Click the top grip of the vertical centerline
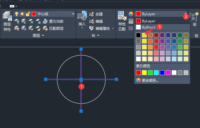 (x=81, y=49)
